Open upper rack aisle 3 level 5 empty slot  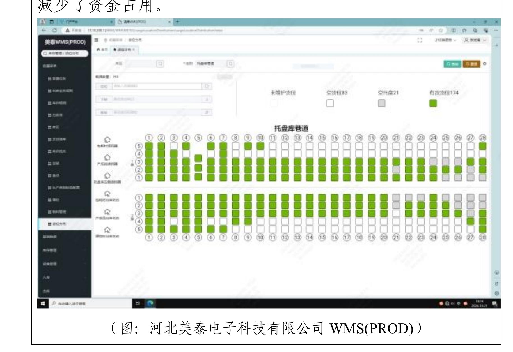[x=174, y=146]
